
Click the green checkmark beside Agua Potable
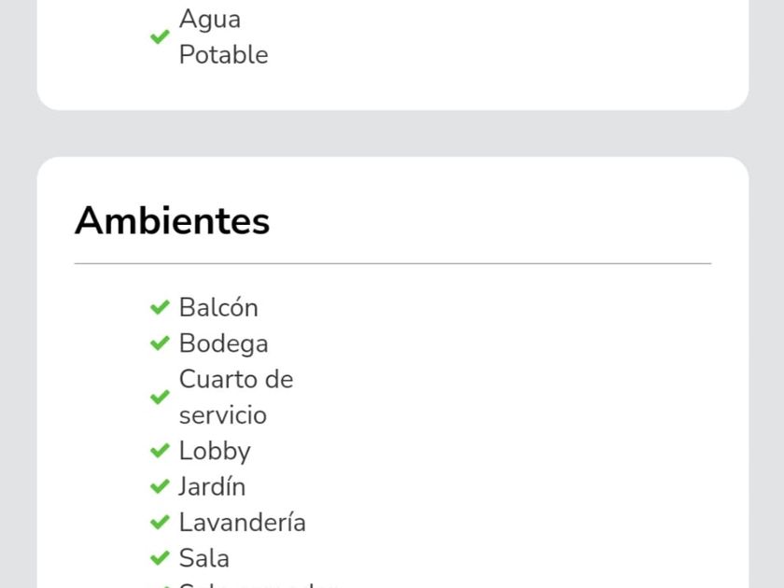coord(160,36)
